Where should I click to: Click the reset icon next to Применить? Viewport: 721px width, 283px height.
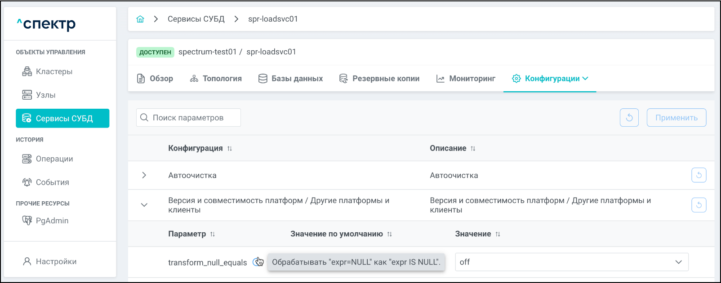click(x=629, y=118)
